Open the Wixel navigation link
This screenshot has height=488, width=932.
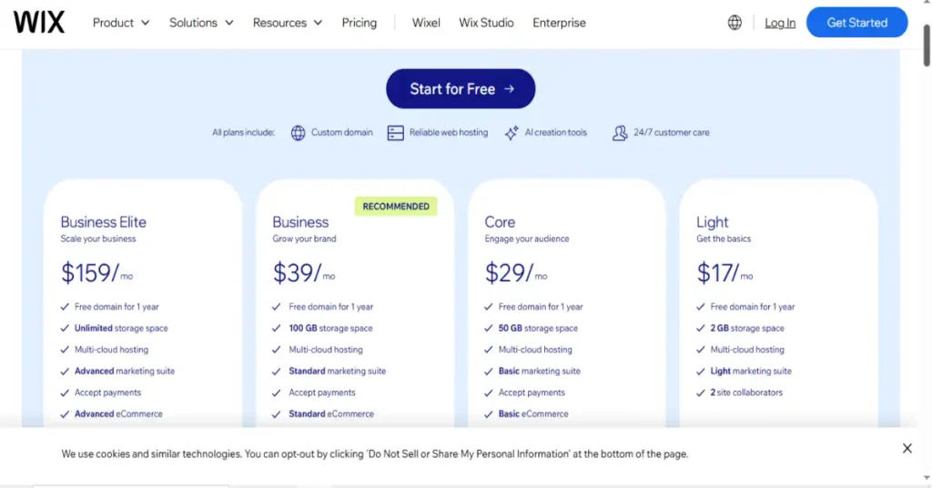[x=426, y=23]
